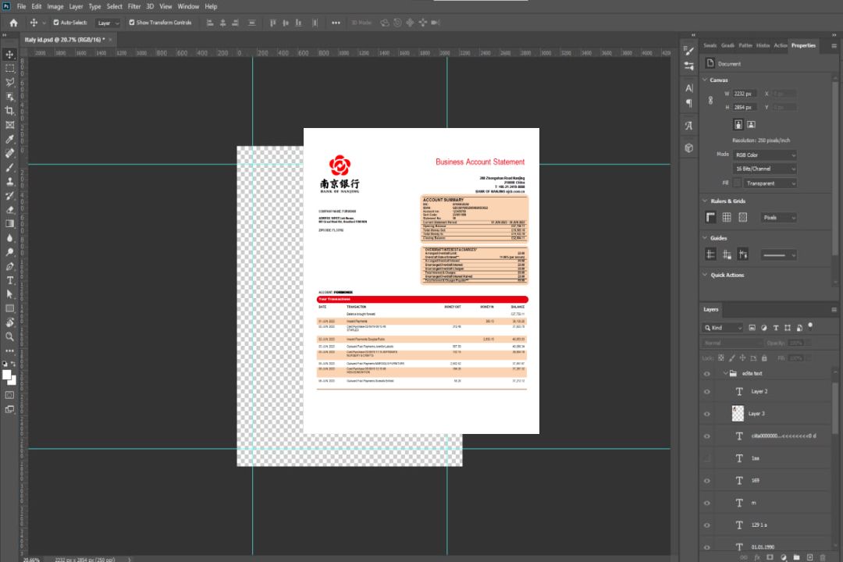The image size is (843, 562).
Task: Open the Paragraph panel icon
Action: pyautogui.click(x=689, y=103)
